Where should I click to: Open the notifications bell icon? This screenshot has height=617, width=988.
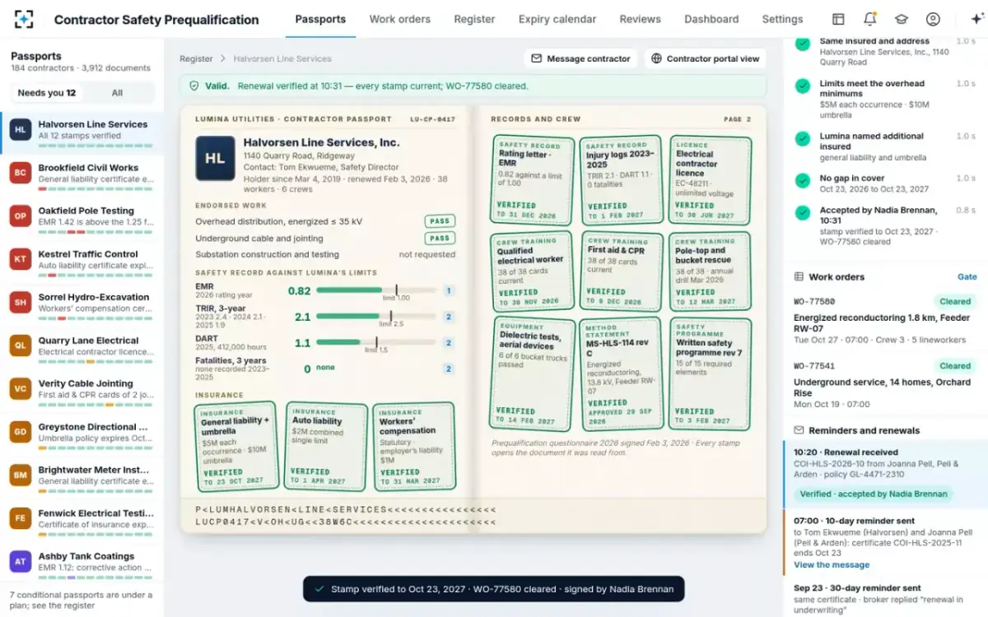869,19
